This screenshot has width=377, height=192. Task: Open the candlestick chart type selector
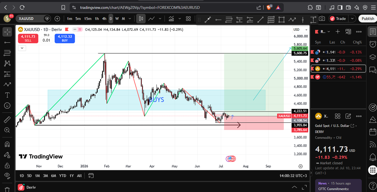click(141, 19)
